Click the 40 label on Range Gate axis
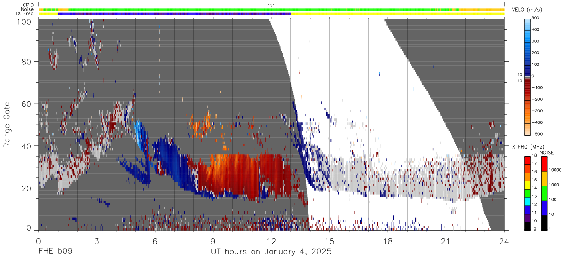Screen dimensions: 567x261 click(26, 146)
